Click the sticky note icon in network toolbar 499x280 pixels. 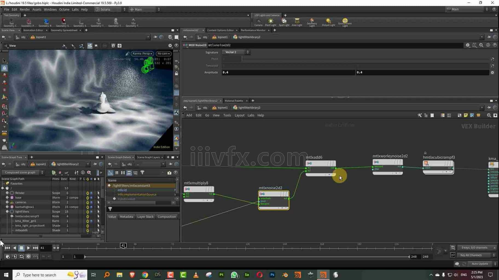pyautogui.click(x=466, y=115)
